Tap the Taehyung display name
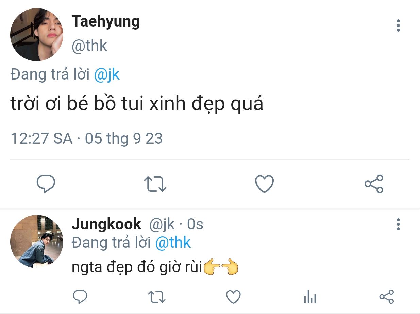 106,22
